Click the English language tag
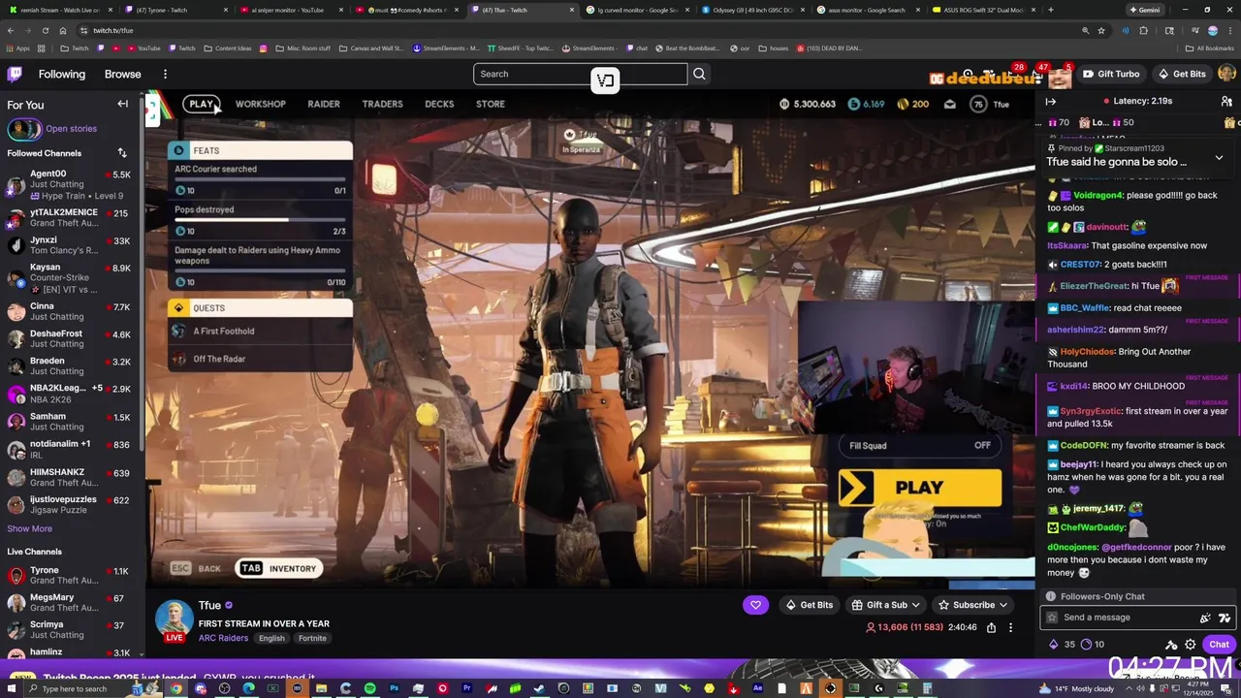The image size is (1241, 698). tap(271, 638)
